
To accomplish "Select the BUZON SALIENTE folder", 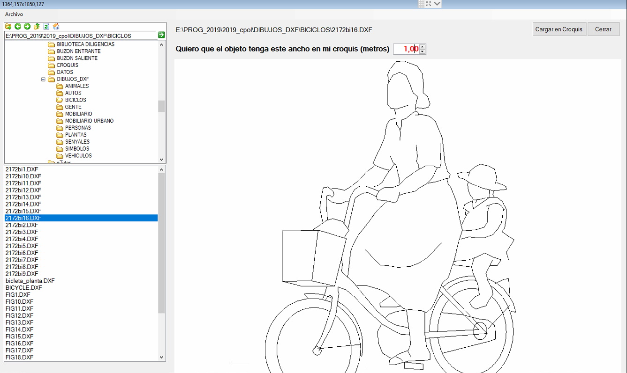I will (77, 59).
